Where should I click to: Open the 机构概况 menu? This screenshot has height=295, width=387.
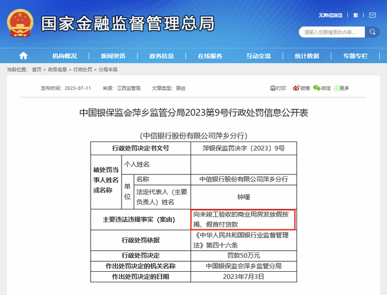click(x=65, y=56)
